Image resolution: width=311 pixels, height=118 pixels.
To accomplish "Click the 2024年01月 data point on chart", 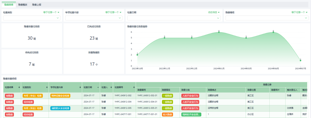I will (x=219, y=32).
